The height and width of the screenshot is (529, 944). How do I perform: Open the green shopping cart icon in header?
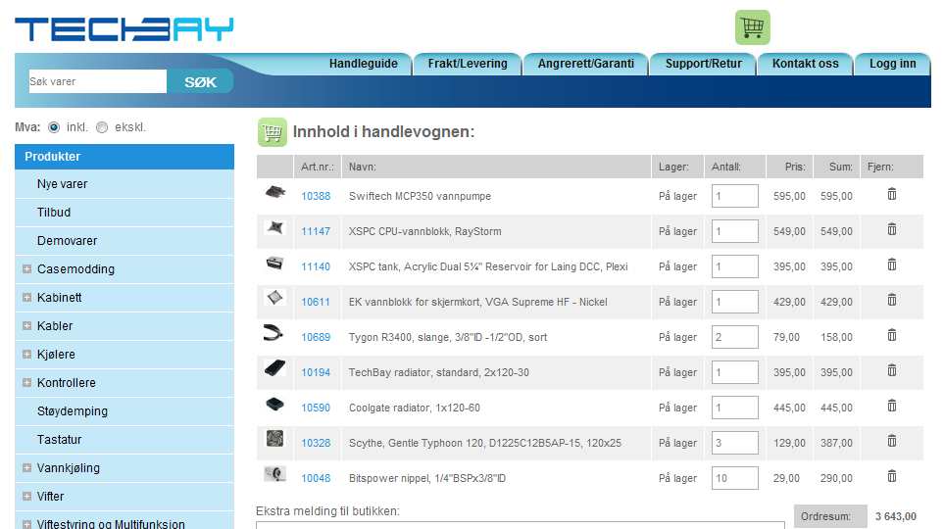752,27
